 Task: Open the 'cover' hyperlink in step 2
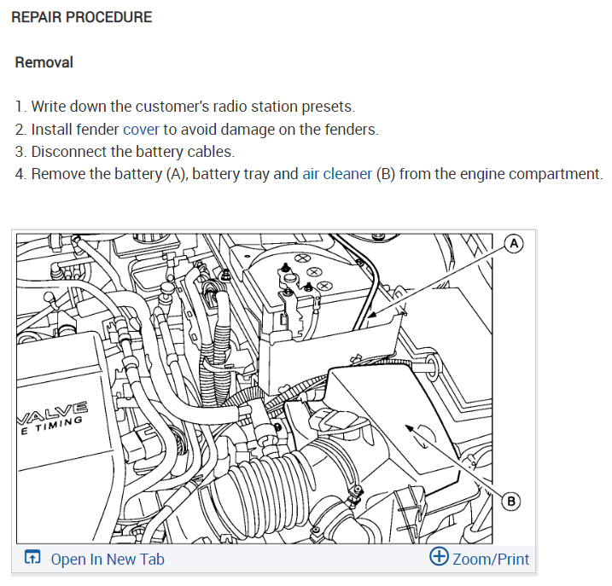pos(141,130)
